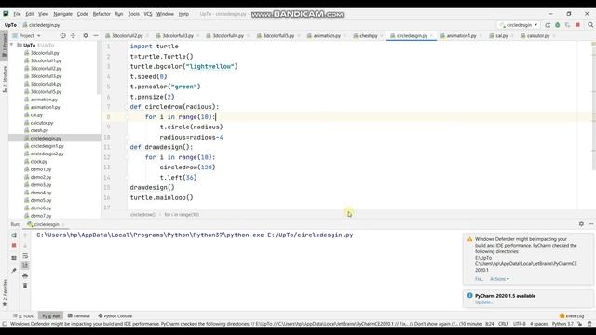
Task: Open Favorites side tool window
Action: [x=5, y=293]
